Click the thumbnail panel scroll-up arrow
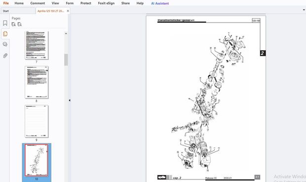This screenshot has height=182, width=306. [66, 34]
